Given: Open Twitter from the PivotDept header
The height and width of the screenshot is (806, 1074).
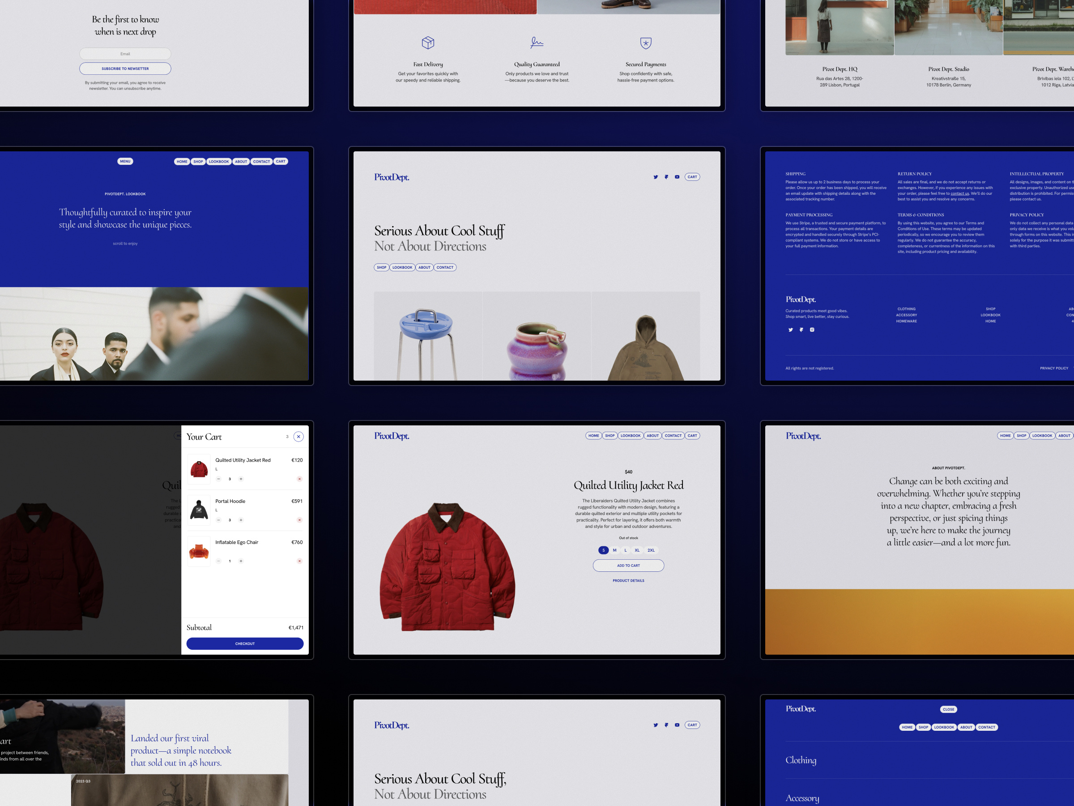Looking at the screenshot, I should pyautogui.click(x=656, y=177).
